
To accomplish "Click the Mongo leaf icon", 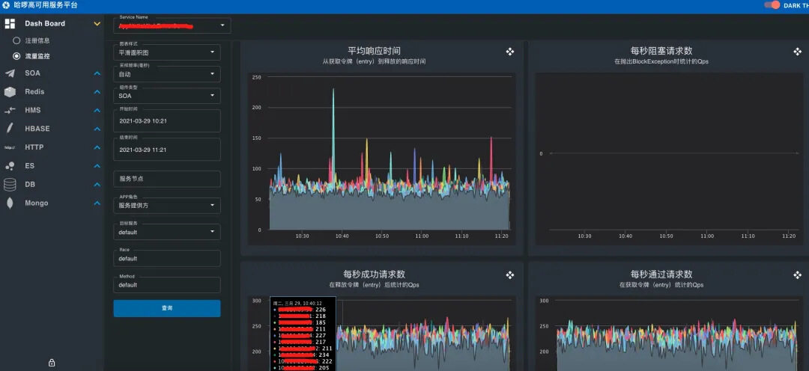I will point(10,203).
